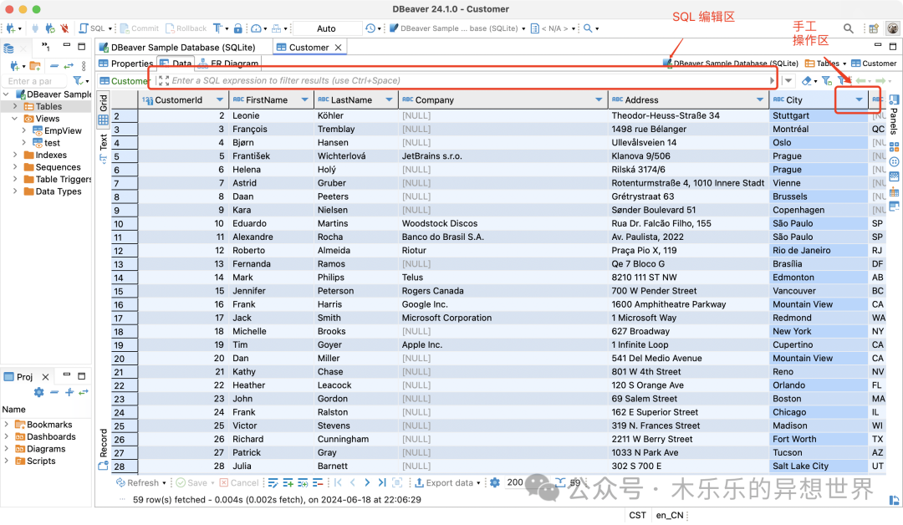Click the open perspective icon at top right
This screenshot has width=903, height=525.
click(874, 28)
